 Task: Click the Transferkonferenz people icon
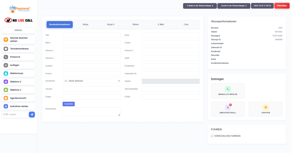coord(6,49)
